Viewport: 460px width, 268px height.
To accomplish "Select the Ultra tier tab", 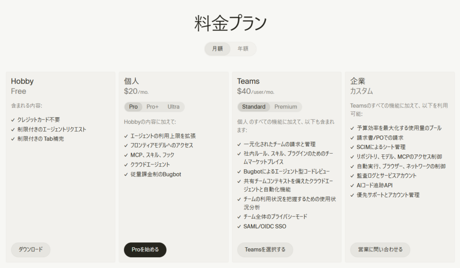I will coord(173,107).
